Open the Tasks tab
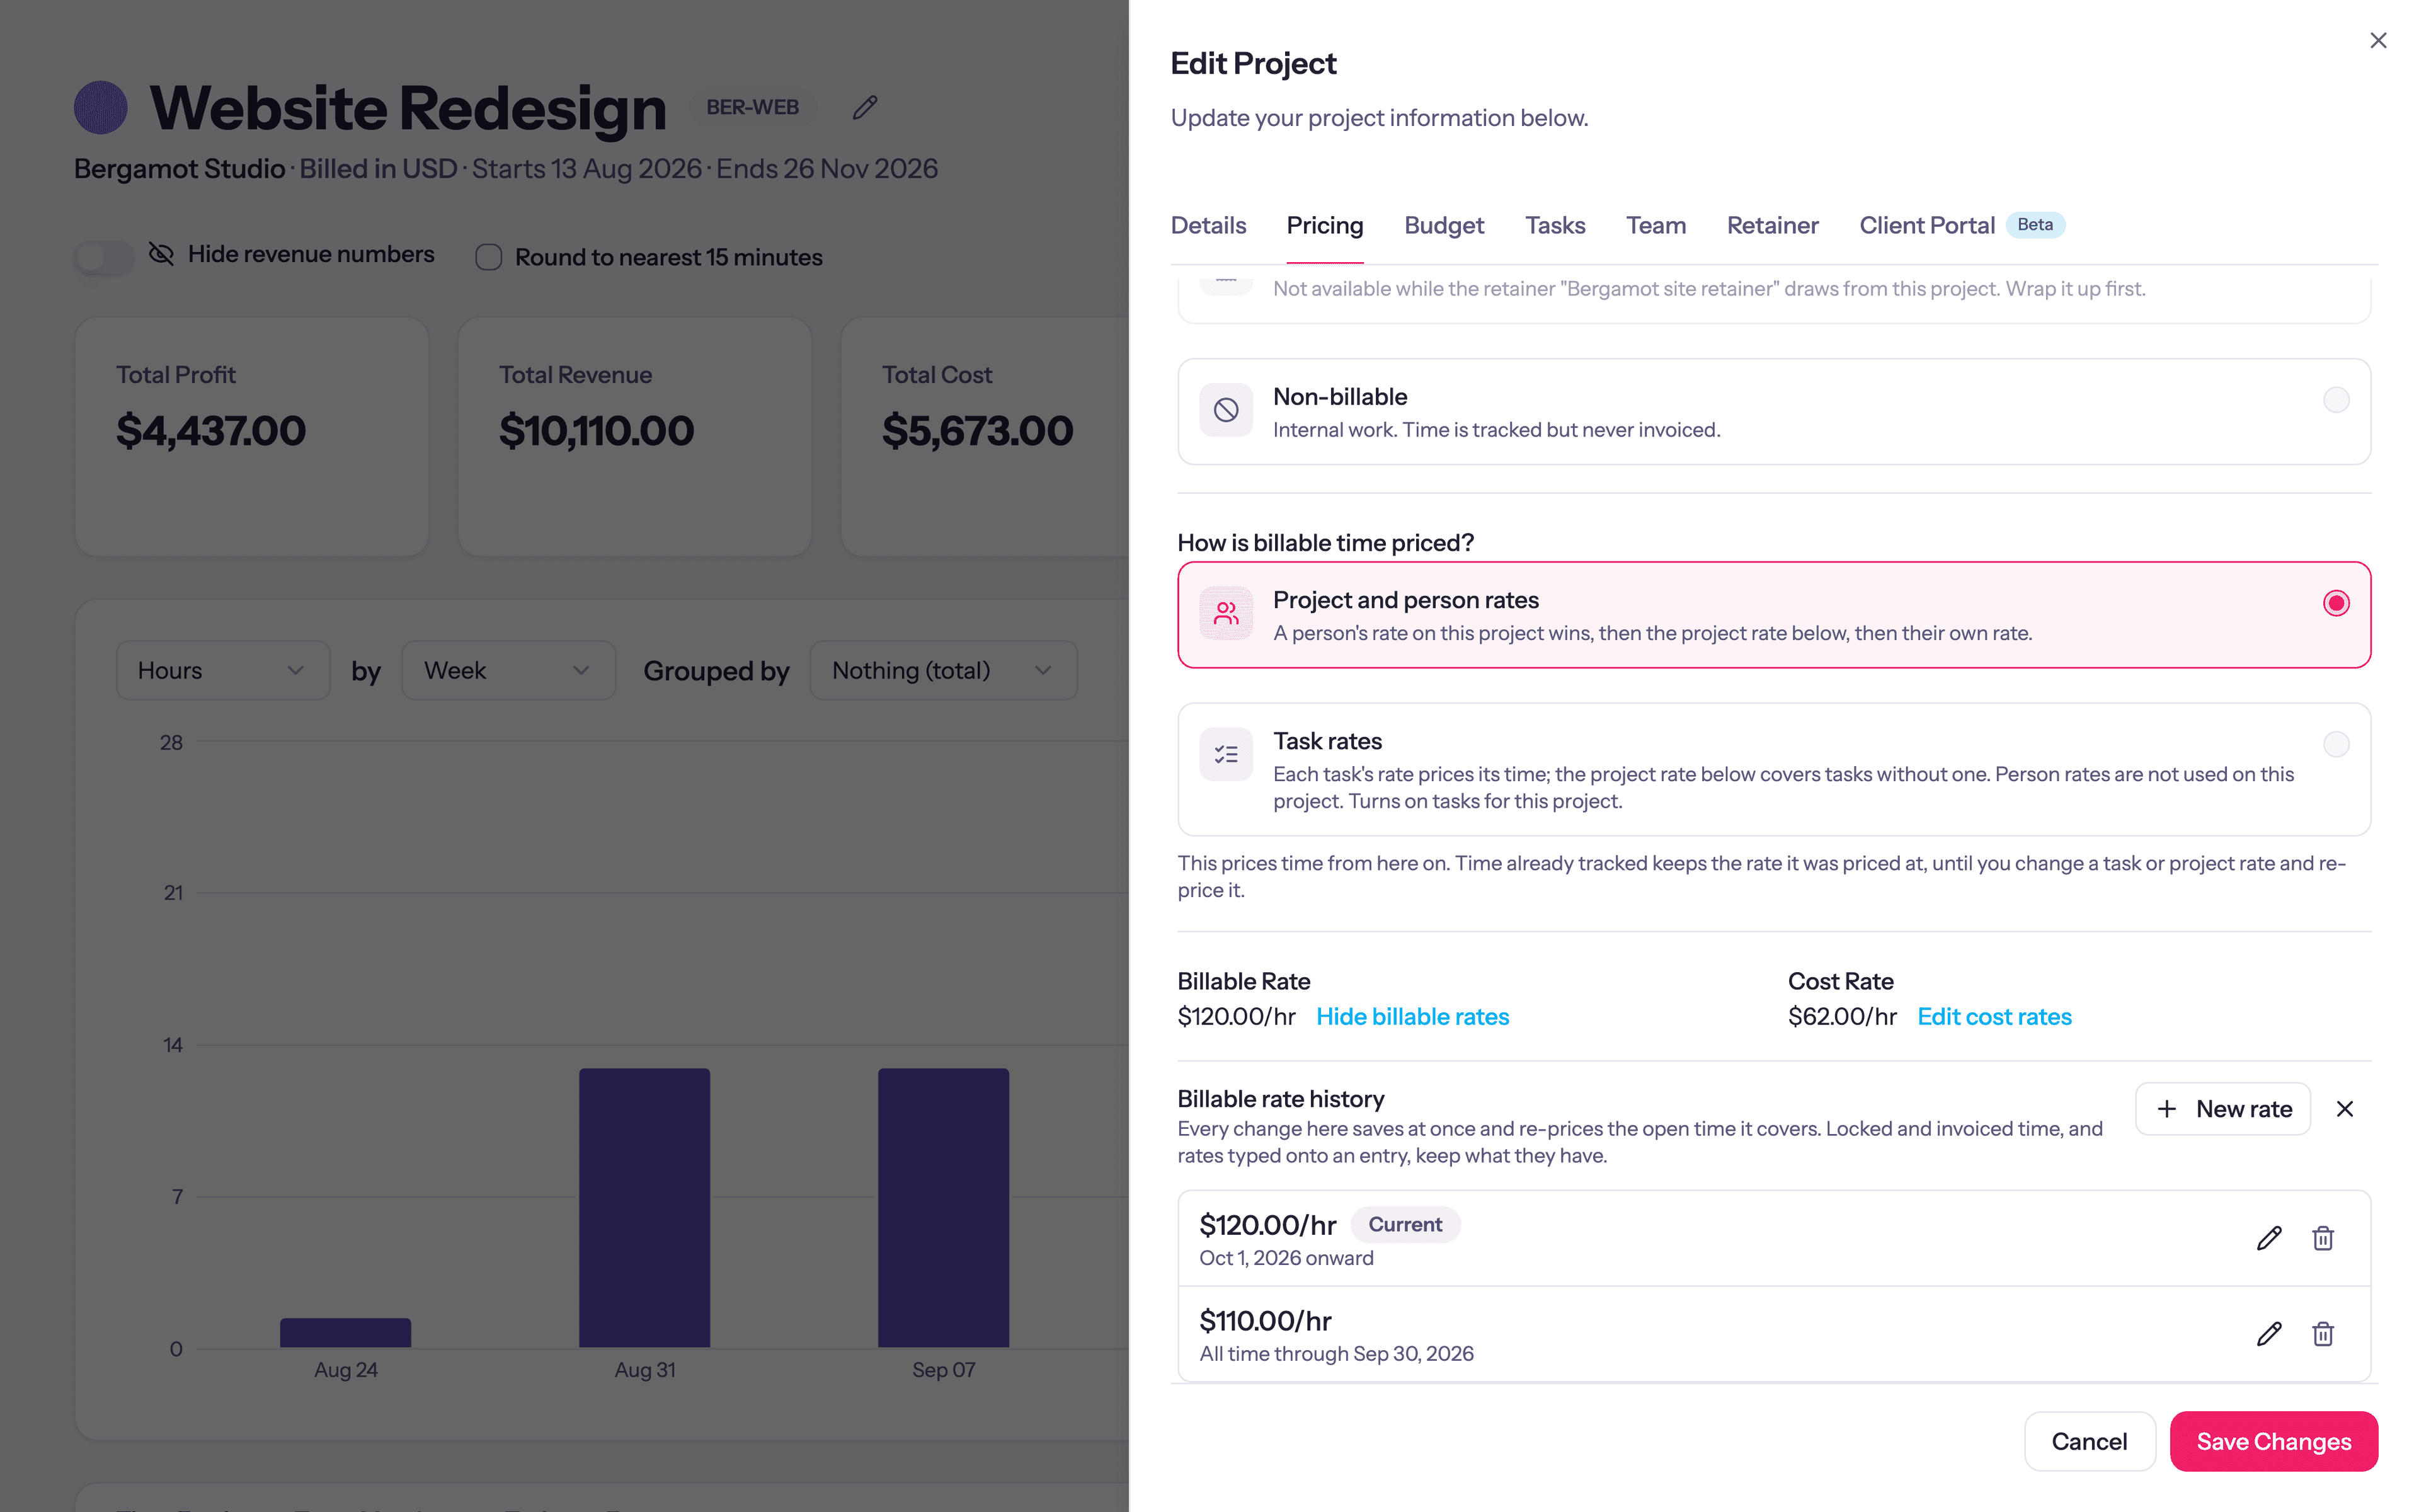 pyautogui.click(x=1554, y=225)
